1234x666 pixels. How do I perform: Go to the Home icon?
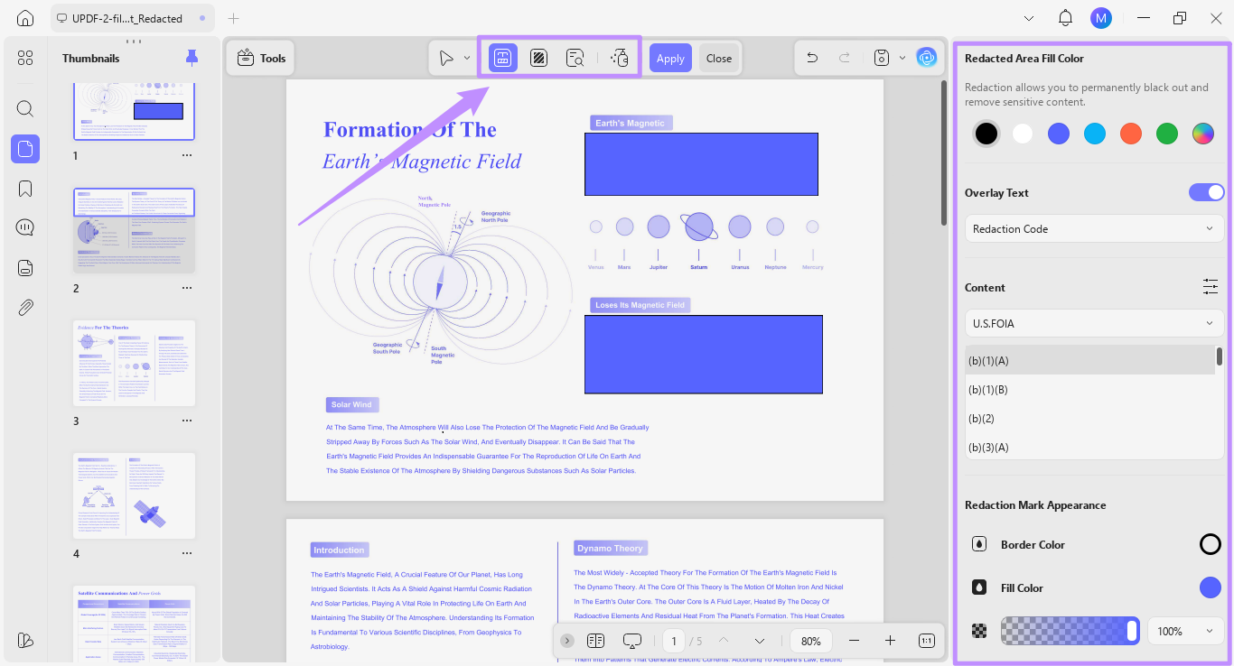point(25,18)
